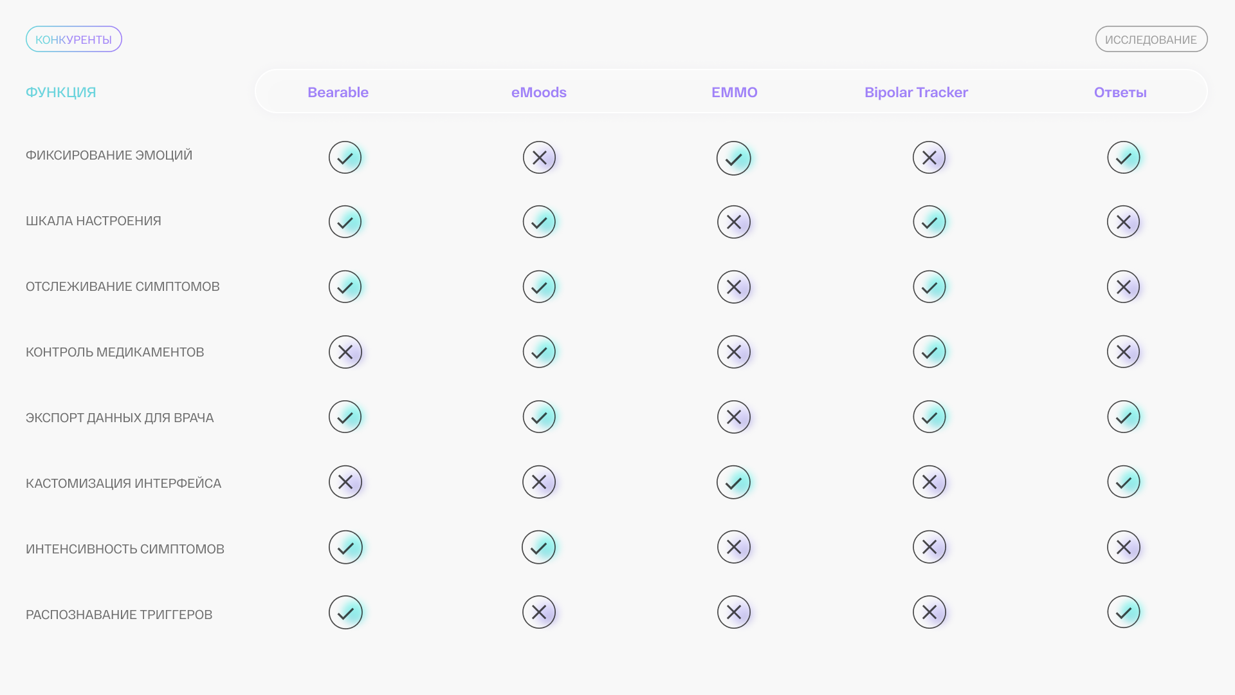This screenshot has height=695, width=1235.
Task: Select the Bipolar Tracker column header
Action: [x=916, y=93]
